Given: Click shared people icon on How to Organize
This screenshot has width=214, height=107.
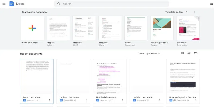Looking at the screenshot, I should click(175, 100).
